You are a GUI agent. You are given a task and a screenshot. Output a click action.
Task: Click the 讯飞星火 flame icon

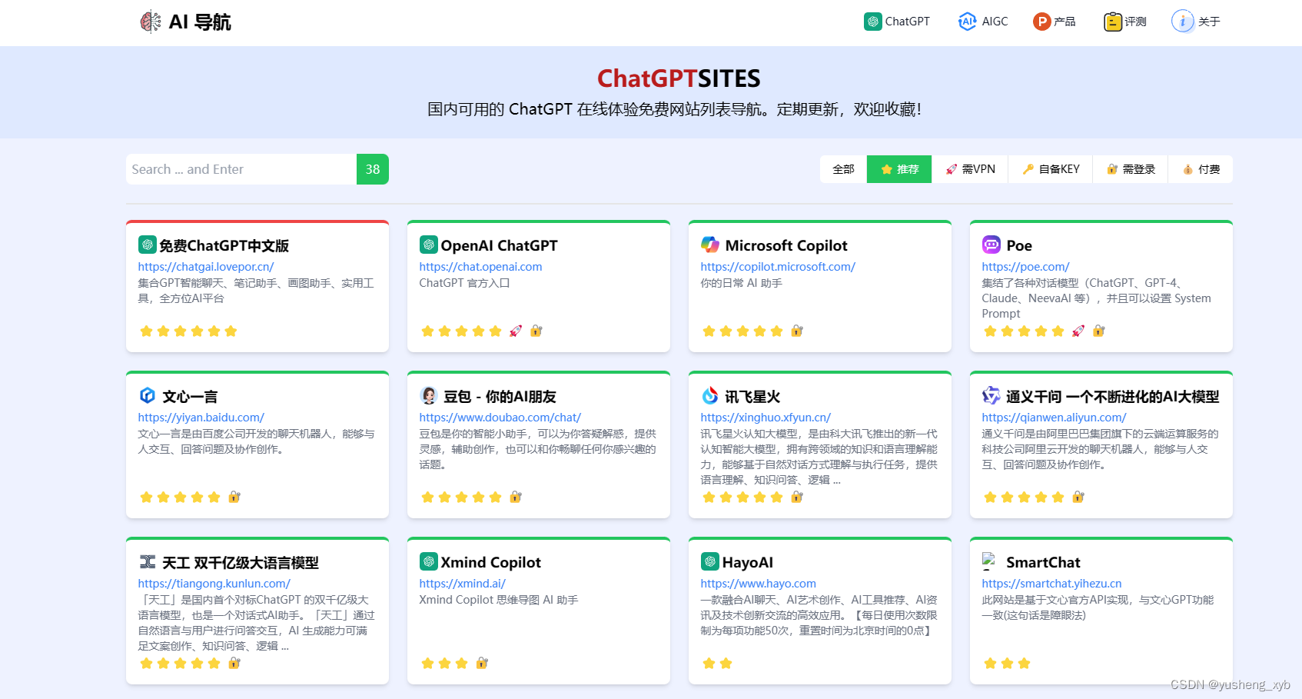pos(709,395)
